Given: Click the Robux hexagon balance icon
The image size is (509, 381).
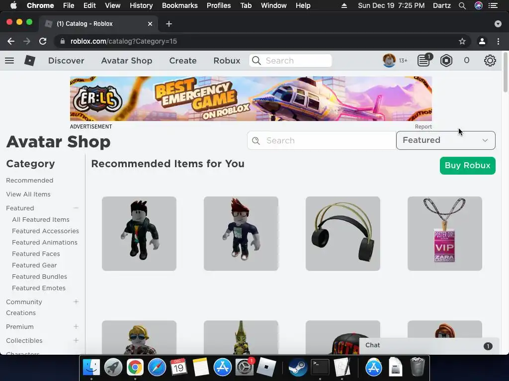Looking at the screenshot, I should tap(446, 61).
